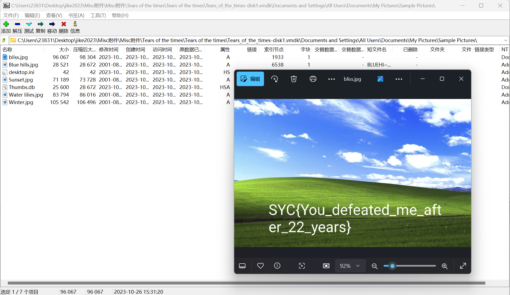Open the first more-options dots in Photos

click(332, 79)
